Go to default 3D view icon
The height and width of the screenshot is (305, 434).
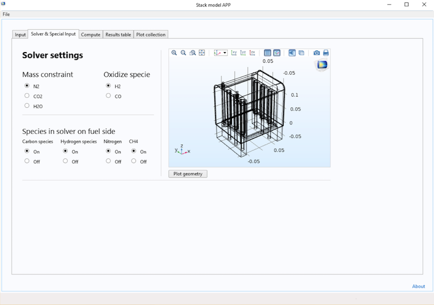click(218, 53)
